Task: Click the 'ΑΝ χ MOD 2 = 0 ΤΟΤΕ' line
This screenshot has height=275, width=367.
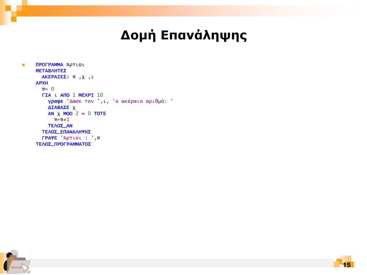Action: [x=77, y=114]
